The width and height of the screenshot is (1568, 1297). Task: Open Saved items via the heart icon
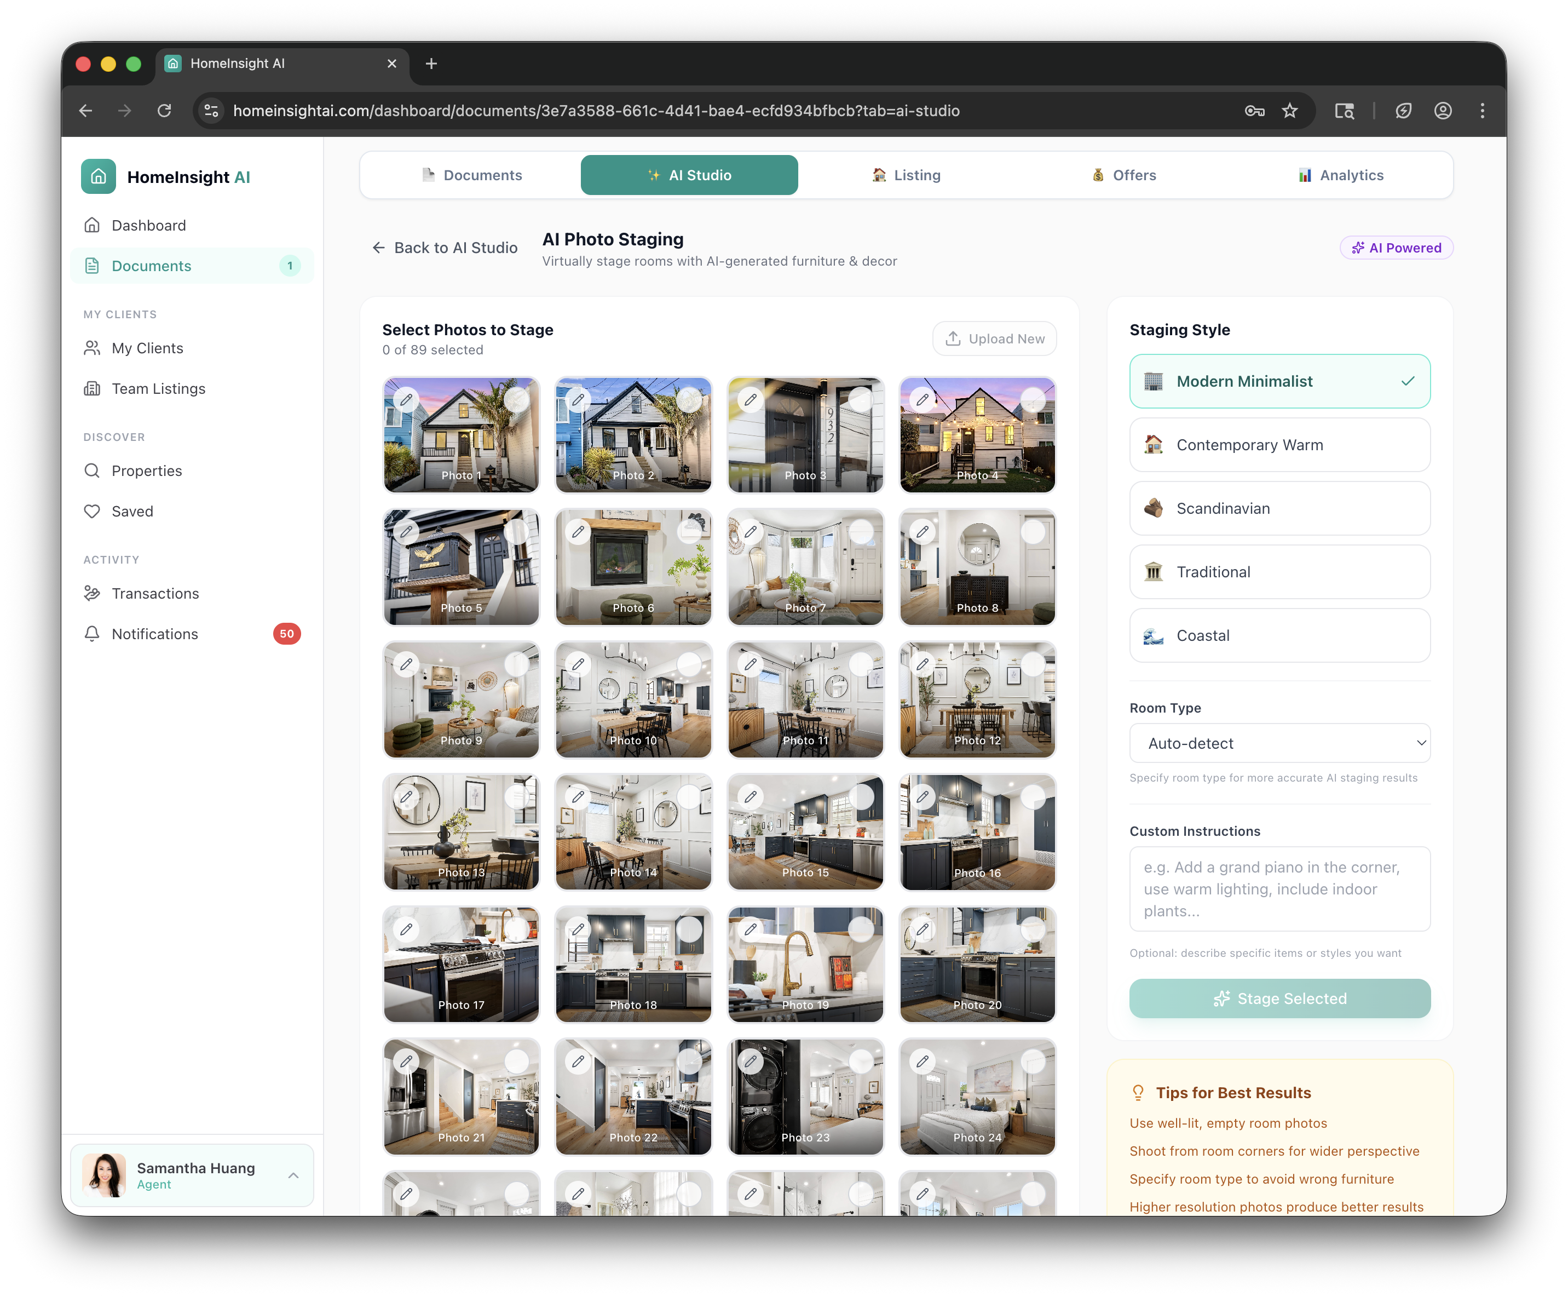click(92, 511)
